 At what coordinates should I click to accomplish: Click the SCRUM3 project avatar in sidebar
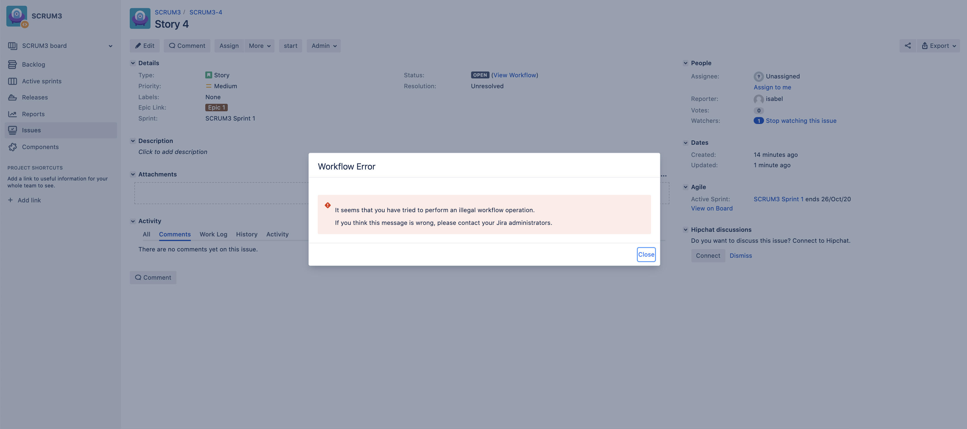coord(17,16)
